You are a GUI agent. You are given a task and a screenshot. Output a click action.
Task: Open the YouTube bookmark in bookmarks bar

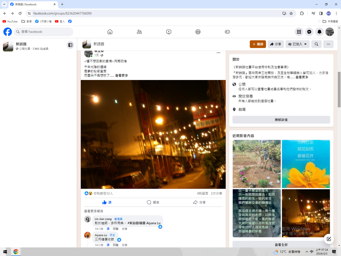pos(10,21)
